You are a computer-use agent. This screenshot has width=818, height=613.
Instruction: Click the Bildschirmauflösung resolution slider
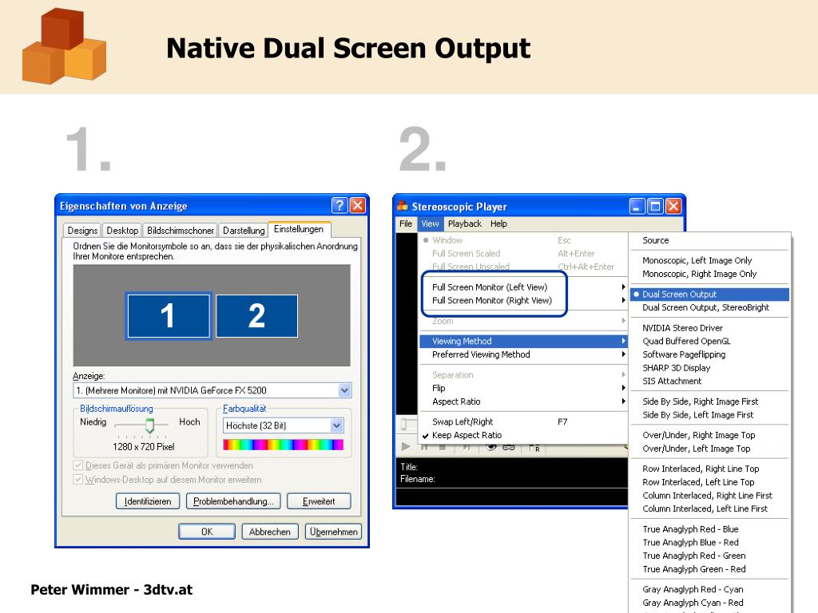(149, 425)
